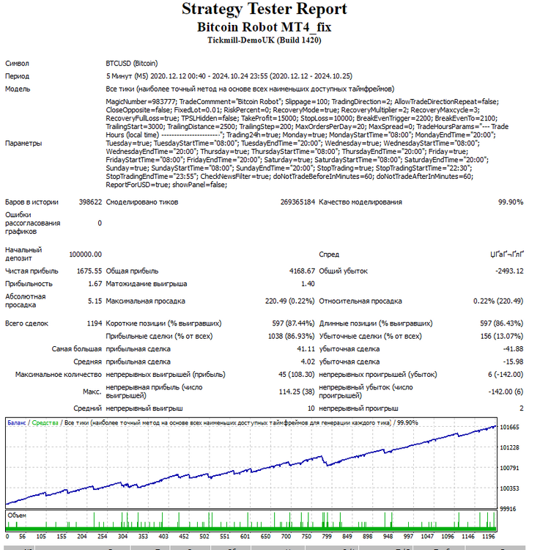Select initial deposit value '100000.00'
Screen dimensions: 551x550
pos(86,254)
